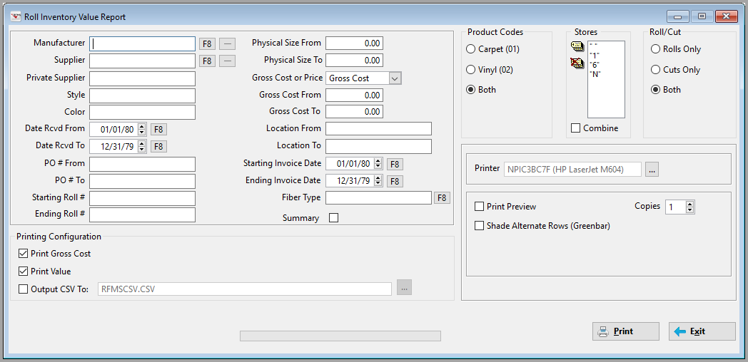Select store "1" in Stores list
This screenshot has width=748, height=362.
pos(594,54)
